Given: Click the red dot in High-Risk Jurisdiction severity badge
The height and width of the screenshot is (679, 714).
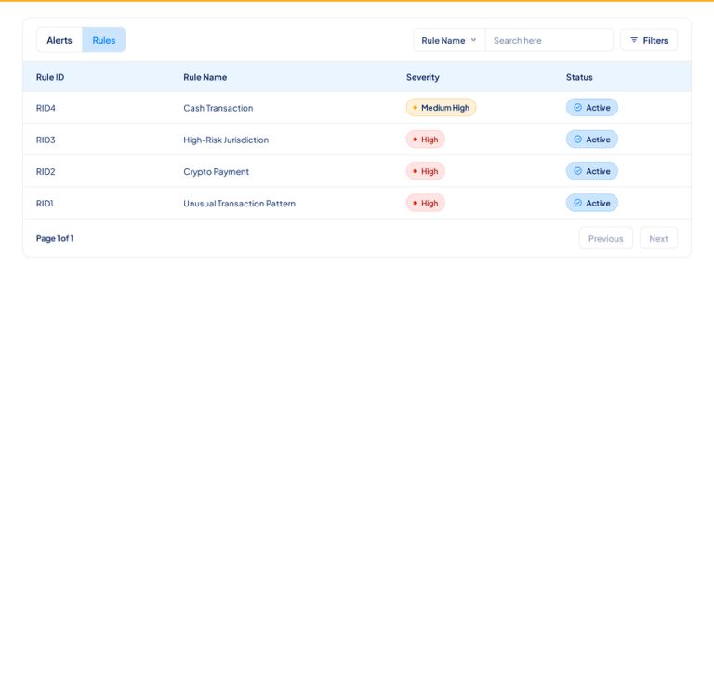Looking at the screenshot, I should click(415, 140).
